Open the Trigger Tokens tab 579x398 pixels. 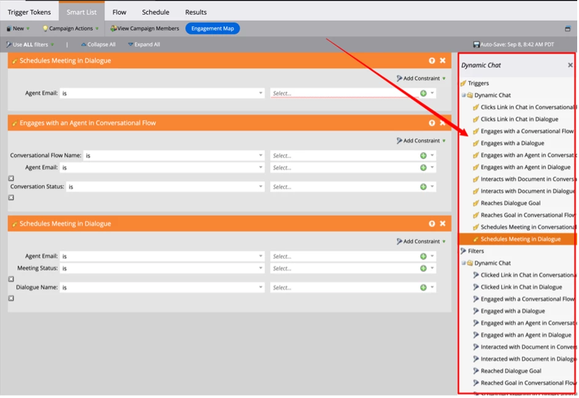29,12
